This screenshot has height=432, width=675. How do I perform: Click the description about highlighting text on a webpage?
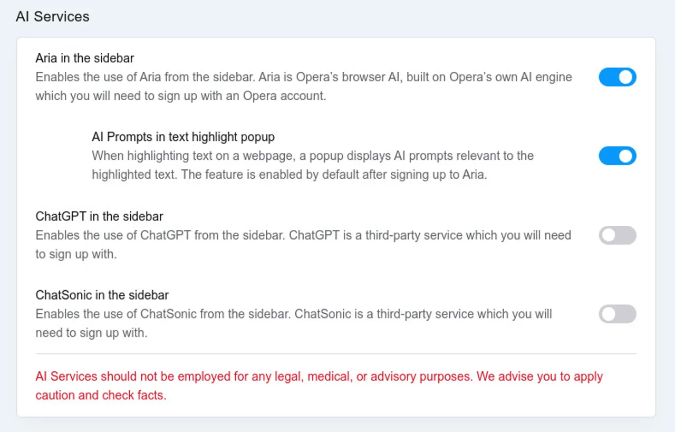pyautogui.click(x=313, y=156)
